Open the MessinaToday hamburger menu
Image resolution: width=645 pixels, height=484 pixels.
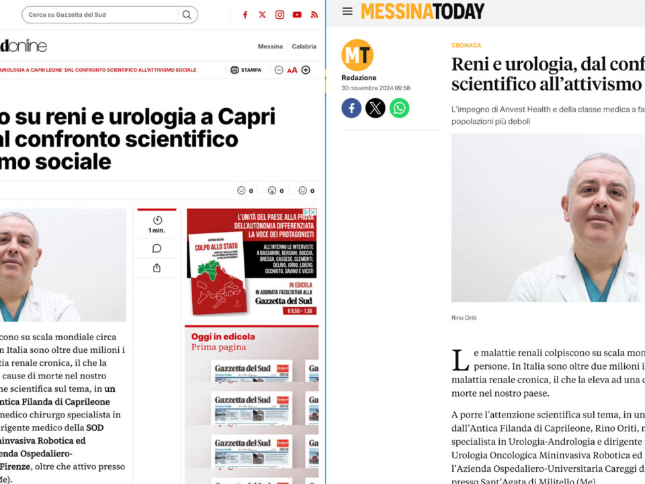347,11
